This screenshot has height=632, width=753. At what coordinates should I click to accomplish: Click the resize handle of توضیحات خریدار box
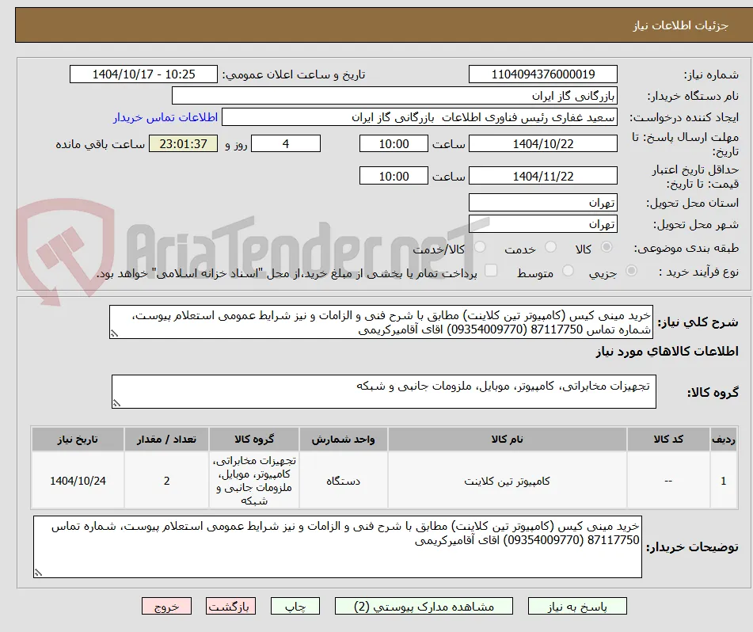(39, 573)
